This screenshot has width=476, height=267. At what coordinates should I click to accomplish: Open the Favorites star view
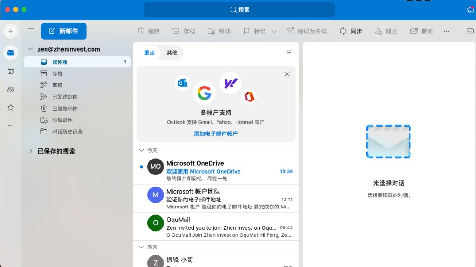pyautogui.click(x=11, y=107)
